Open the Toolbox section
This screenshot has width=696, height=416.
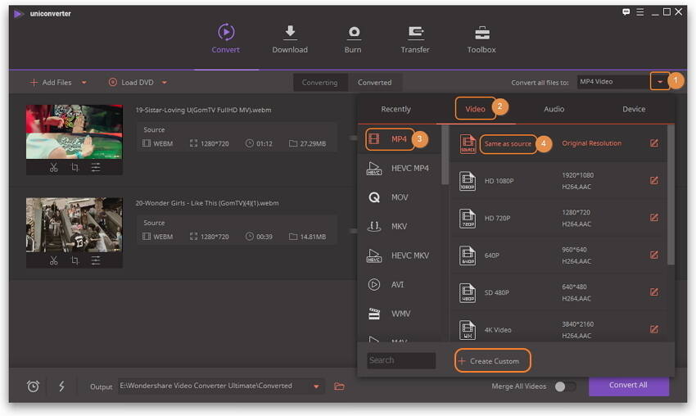(481, 39)
